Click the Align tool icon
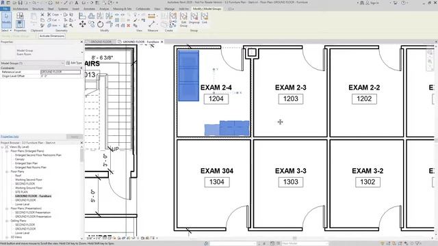Viewport: 438px width, 246px height. pos(82,16)
